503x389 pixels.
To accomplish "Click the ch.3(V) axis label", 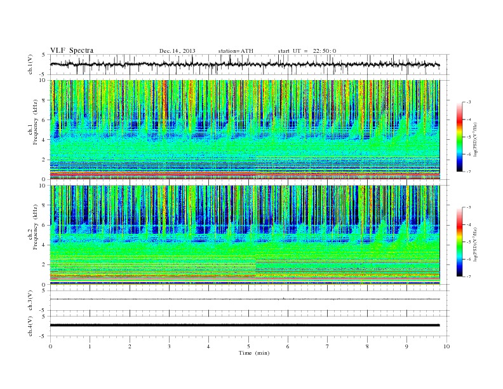I will point(30,301).
